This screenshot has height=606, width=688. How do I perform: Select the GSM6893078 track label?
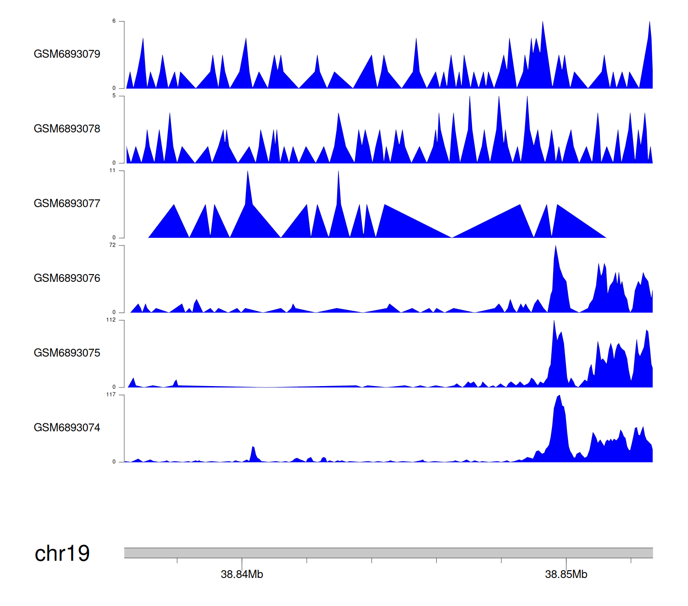click(67, 129)
